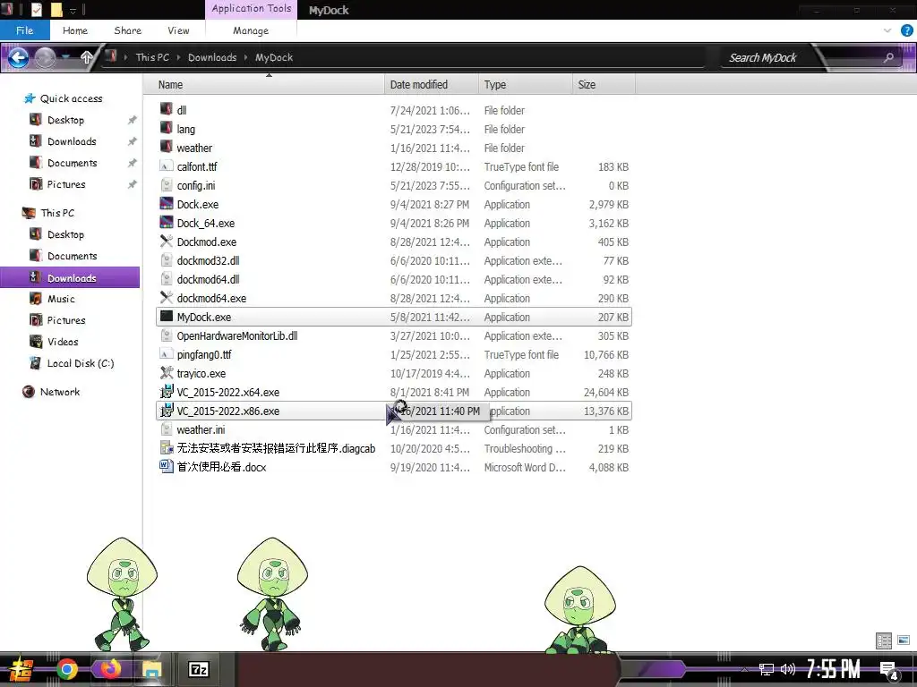The width and height of the screenshot is (917, 687).
Task: Open pinned Desktop under Quick access
Action: point(65,120)
